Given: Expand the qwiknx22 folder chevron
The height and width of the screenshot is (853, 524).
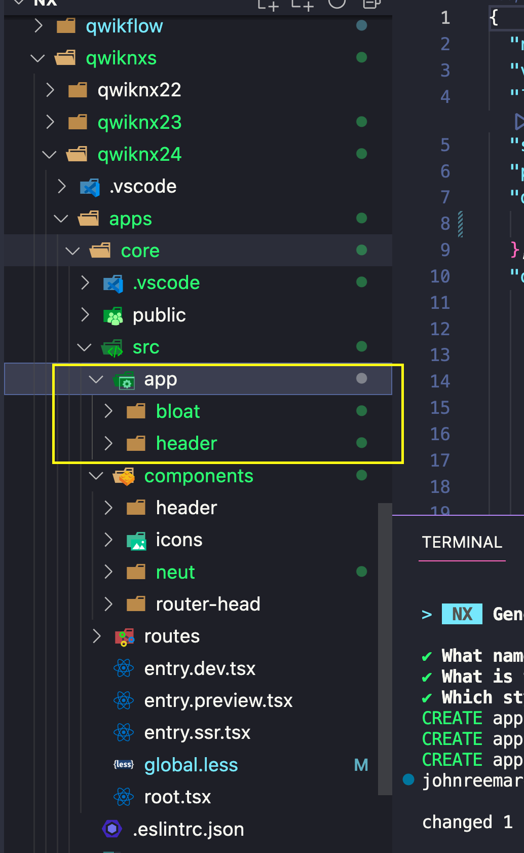Looking at the screenshot, I should (50, 90).
